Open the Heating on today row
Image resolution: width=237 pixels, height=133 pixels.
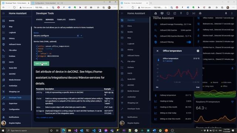click(173, 101)
